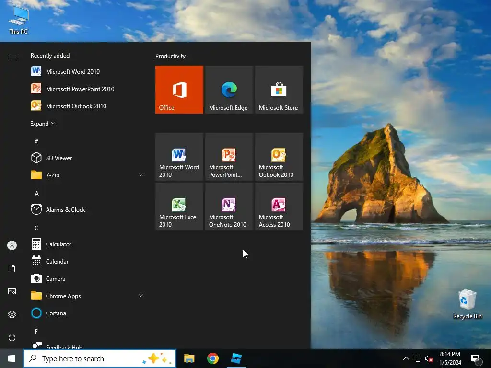The image size is (491, 368).
Task: Open File Explorer on taskbar
Action: click(x=189, y=358)
